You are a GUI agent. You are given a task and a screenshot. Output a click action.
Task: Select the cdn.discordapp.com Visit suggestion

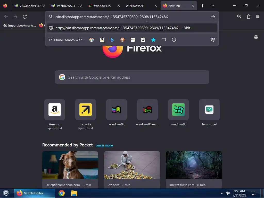coord(132,28)
